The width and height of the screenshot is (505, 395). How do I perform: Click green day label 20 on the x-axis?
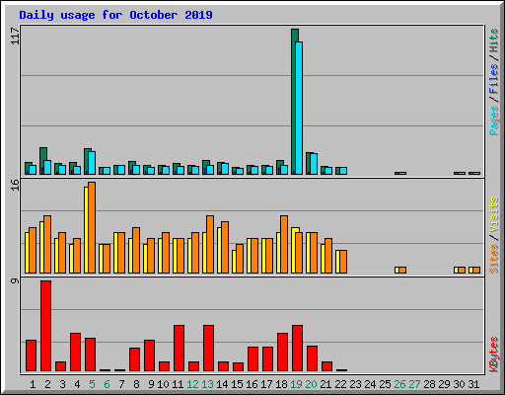point(311,384)
